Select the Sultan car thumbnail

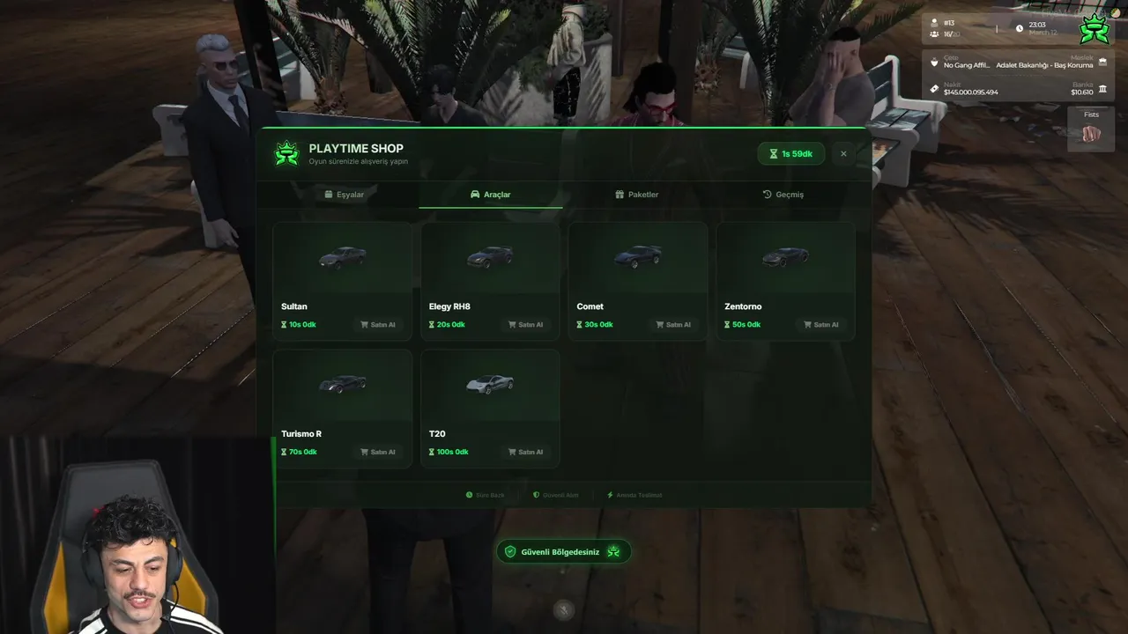[x=343, y=257]
